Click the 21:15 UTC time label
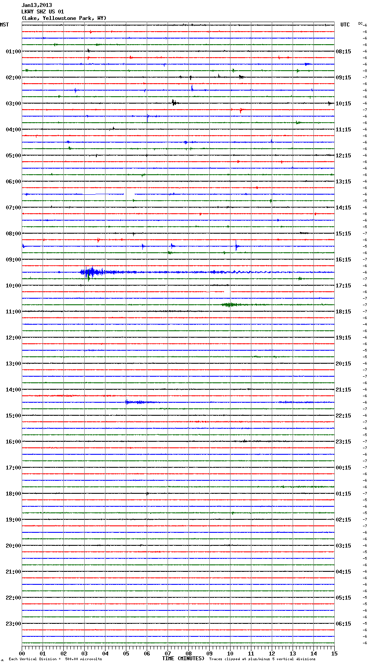This screenshot has width=369, height=665. coord(343,390)
